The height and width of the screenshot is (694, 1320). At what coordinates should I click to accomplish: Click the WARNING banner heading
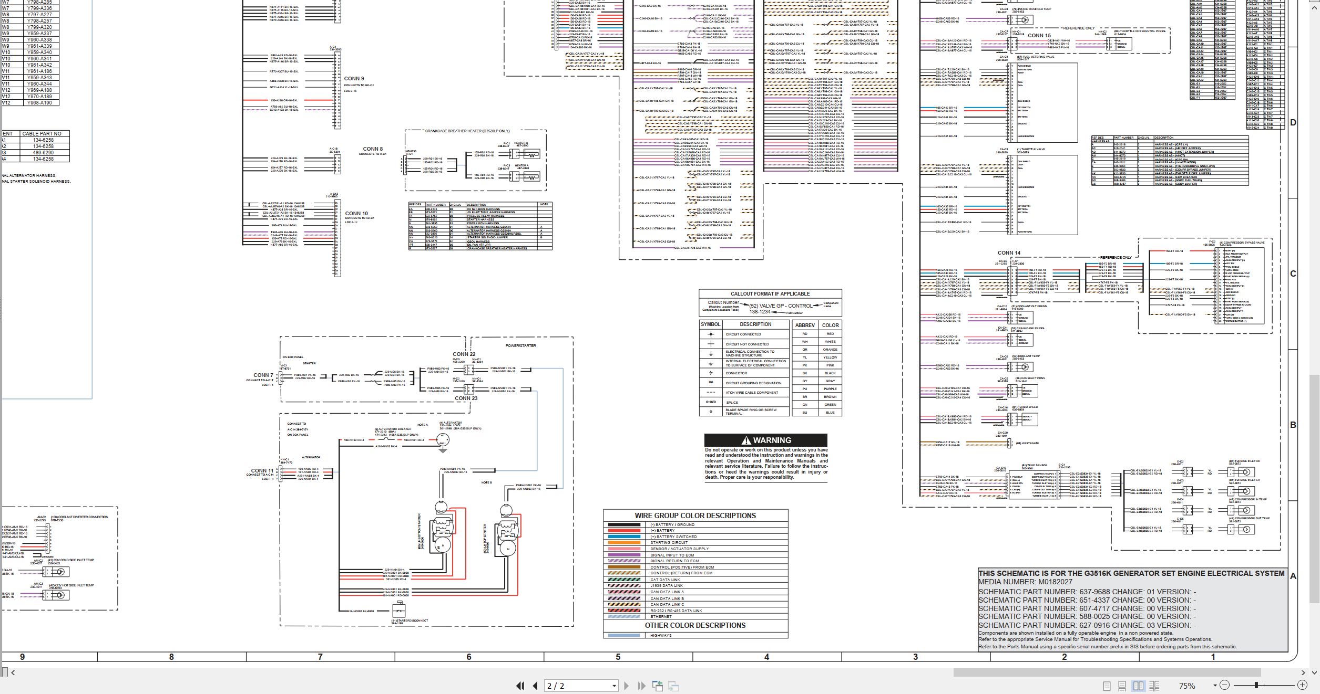pos(766,440)
